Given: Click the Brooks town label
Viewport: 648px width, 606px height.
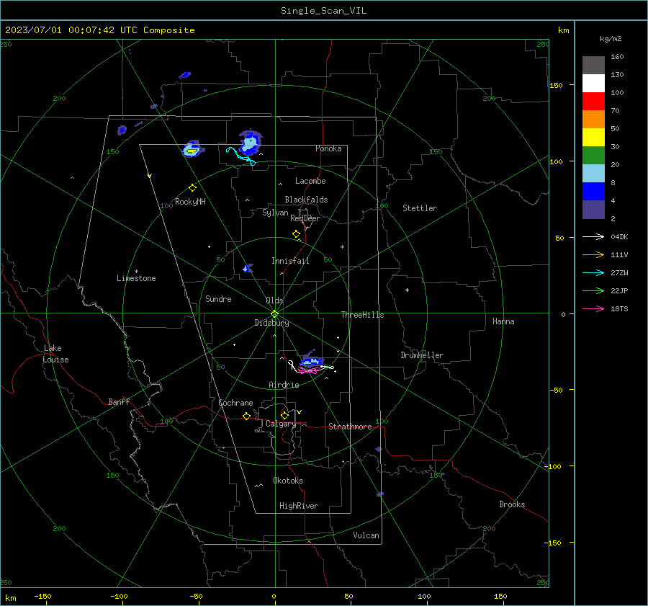Looking at the screenshot, I should [x=512, y=504].
